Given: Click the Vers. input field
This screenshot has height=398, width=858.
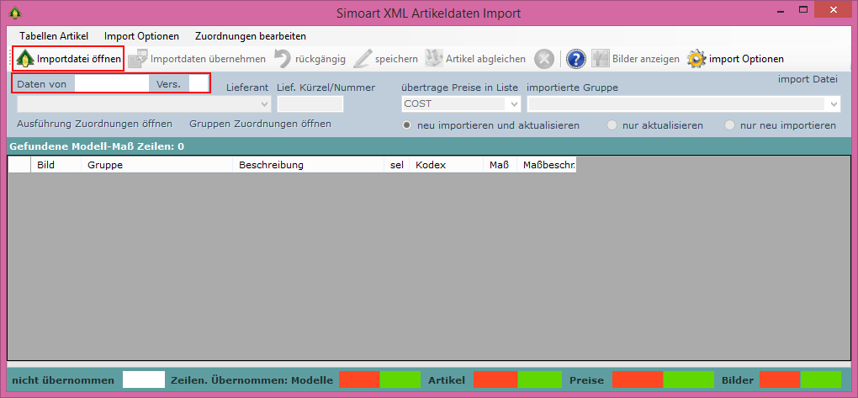Looking at the screenshot, I should pyautogui.click(x=198, y=84).
